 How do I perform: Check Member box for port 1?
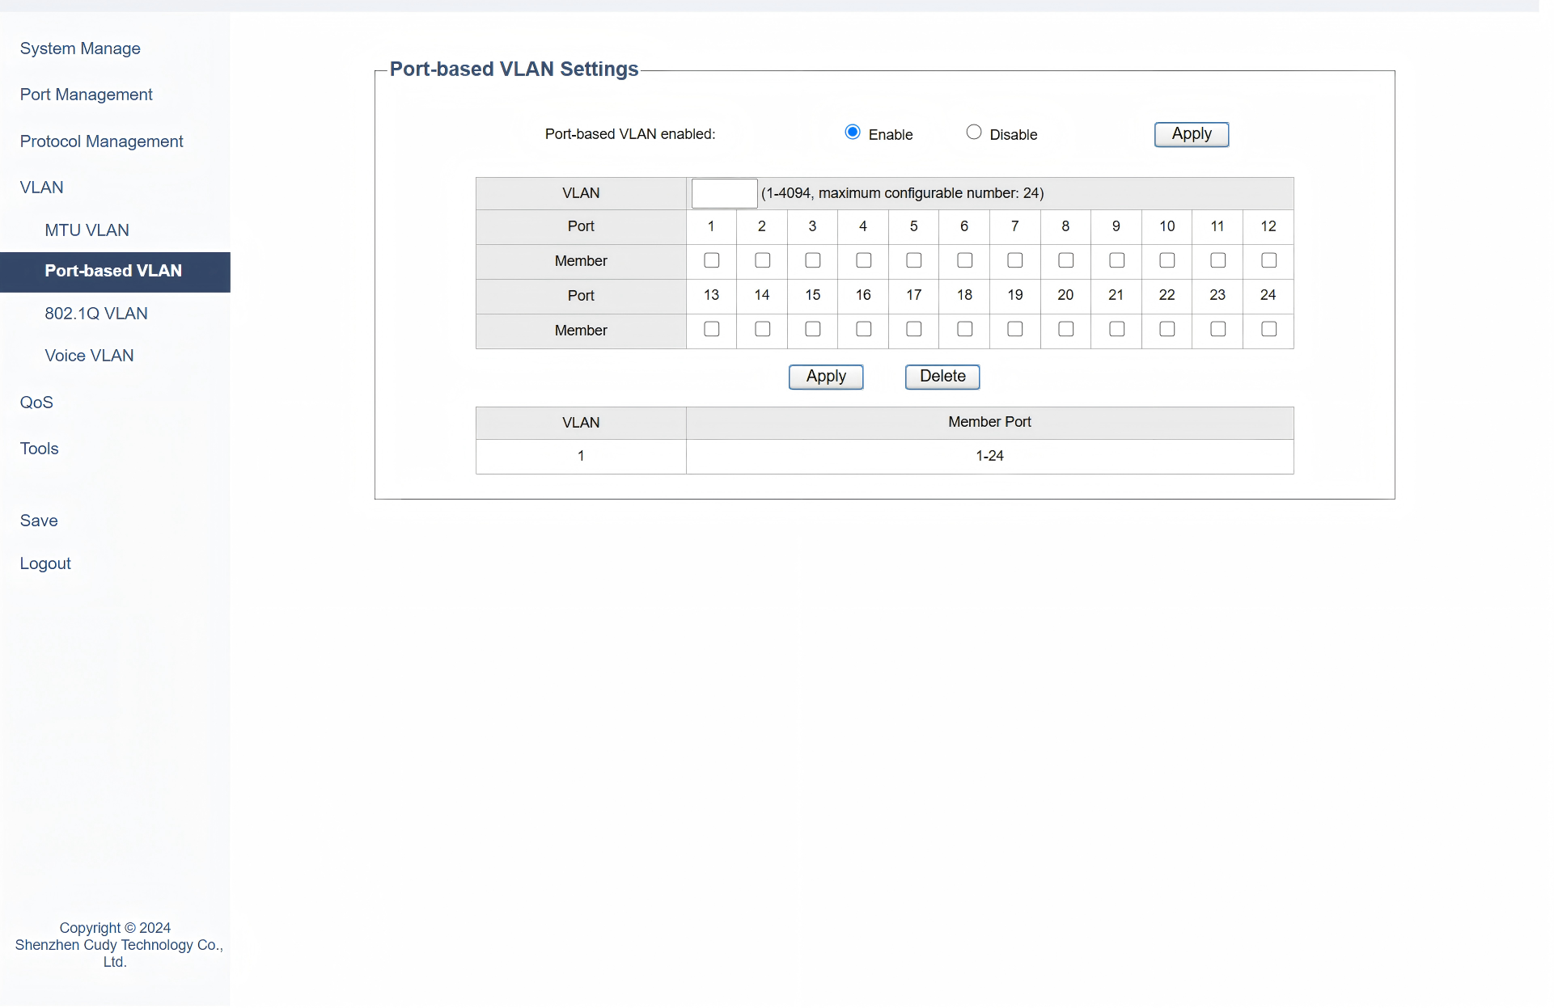pos(711,260)
